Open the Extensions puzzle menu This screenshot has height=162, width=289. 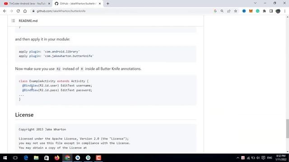(x=264, y=11)
